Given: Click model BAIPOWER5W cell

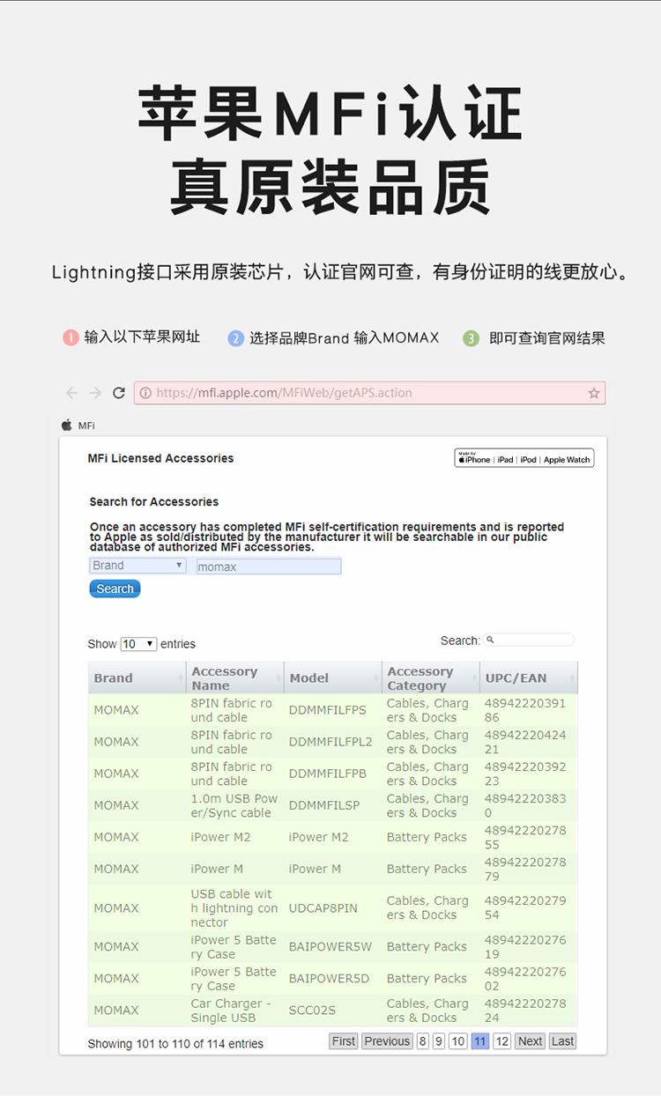Looking at the screenshot, I should coord(330,946).
